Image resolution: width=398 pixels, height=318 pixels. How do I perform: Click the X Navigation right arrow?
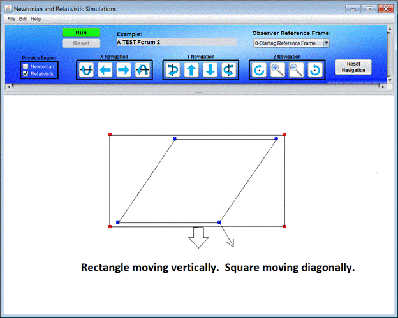tap(123, 70)
